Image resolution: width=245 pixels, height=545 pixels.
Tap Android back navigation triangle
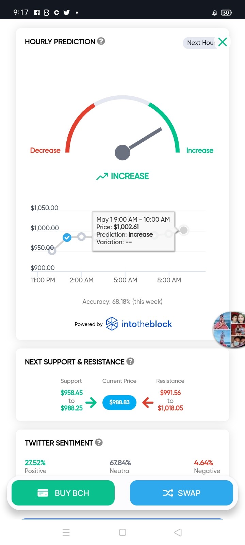178,532
